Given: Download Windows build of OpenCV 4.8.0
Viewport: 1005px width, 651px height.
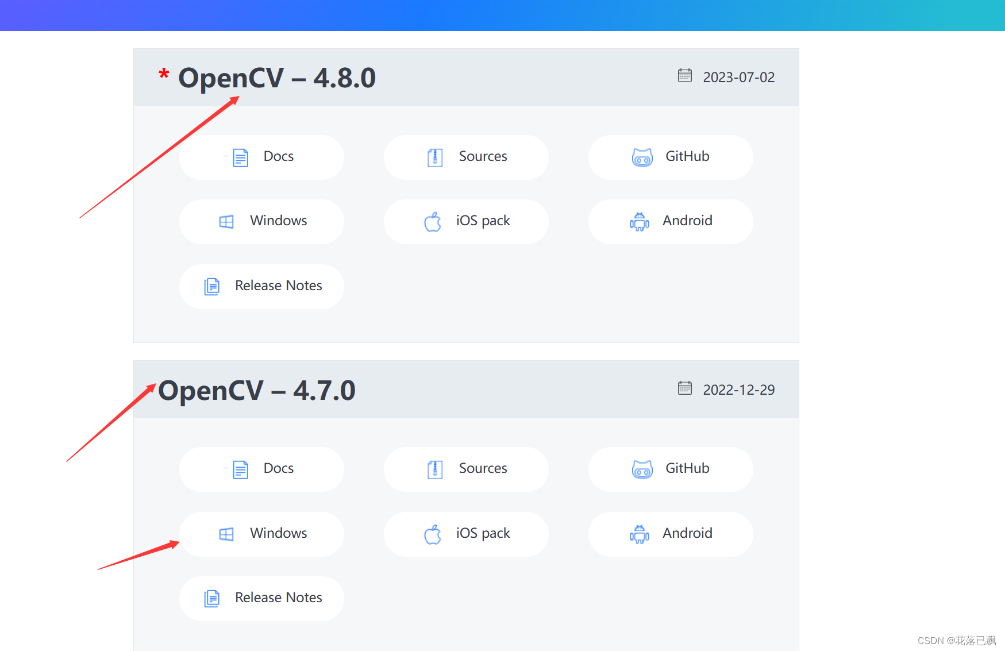Looking at the screenshot, I should (x=261, y=221).
